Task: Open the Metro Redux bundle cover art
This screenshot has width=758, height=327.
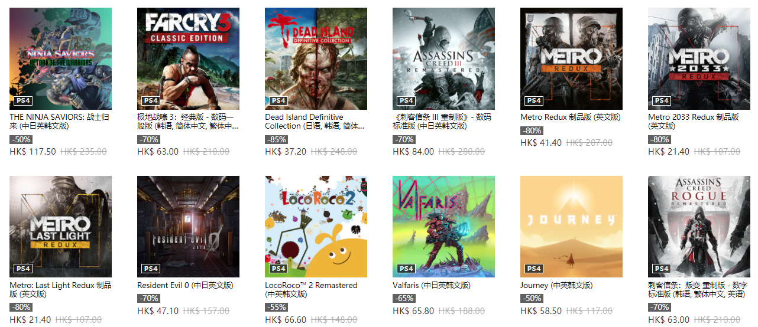Action: coord(571,58)
